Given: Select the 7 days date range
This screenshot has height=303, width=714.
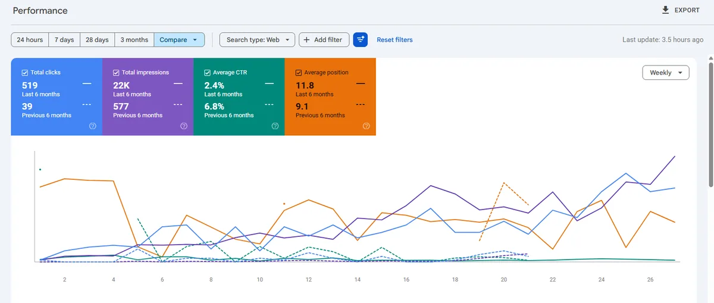Looking at the screenshot, I should pyautogui.click(x=64, y=40).
